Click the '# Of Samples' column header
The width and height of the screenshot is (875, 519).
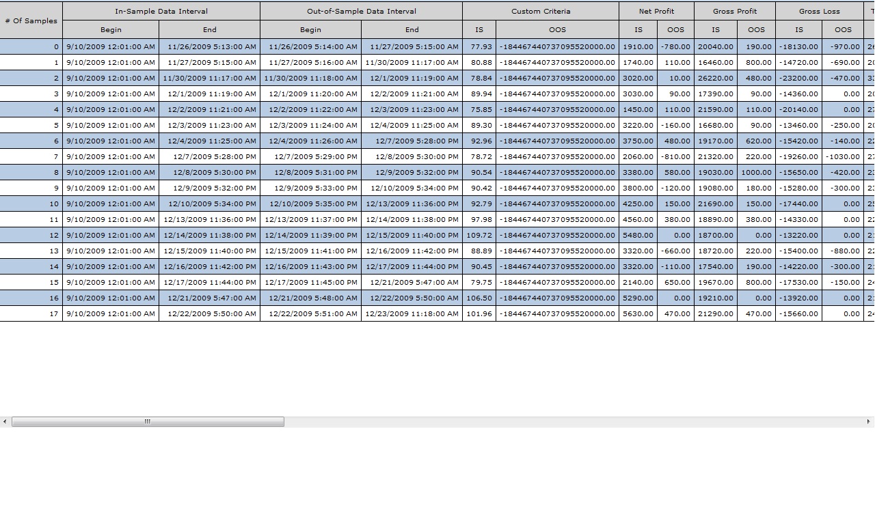[x=31, y=20]
